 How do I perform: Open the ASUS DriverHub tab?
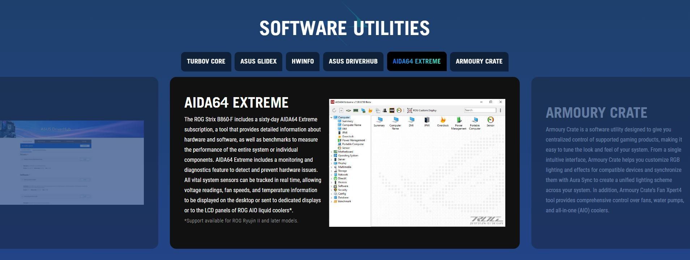pyautogui.click(x=353, y=61)
